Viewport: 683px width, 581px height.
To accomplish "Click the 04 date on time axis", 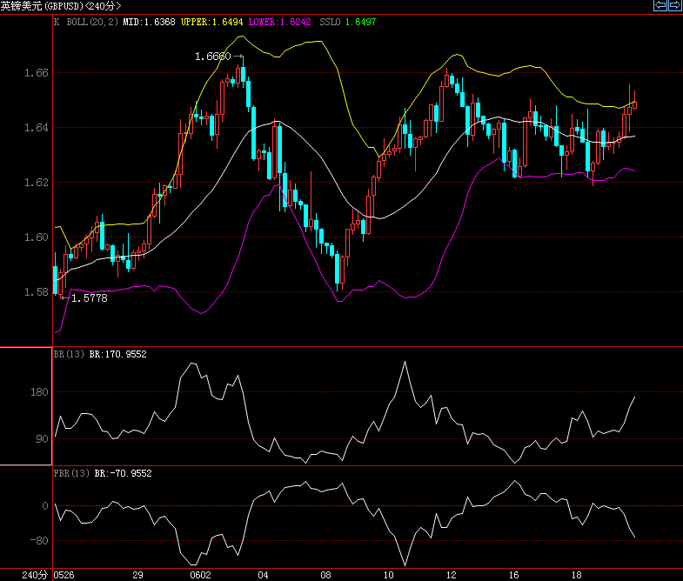I will pyautogui.click(x=263, y=575).
